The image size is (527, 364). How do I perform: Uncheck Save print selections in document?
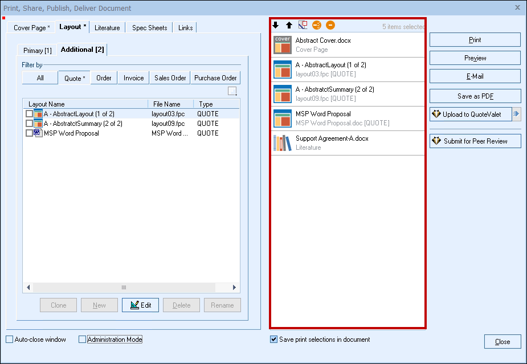coord(274,340)
